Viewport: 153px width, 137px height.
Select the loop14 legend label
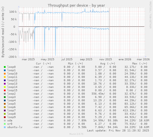[x=12, y=87]
